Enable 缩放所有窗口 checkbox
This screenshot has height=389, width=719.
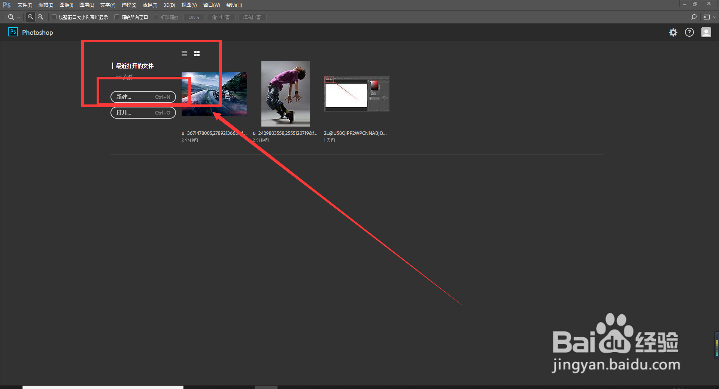coord(116,17)
